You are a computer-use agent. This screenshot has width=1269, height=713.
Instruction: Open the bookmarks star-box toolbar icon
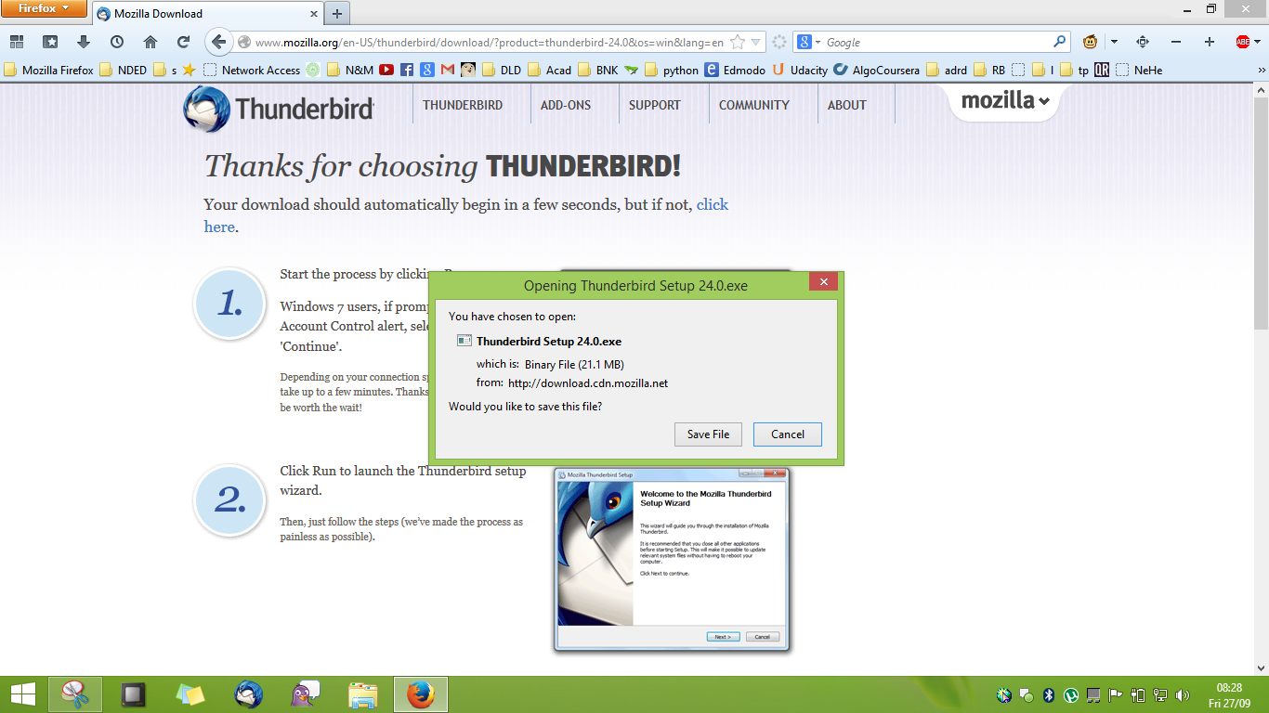[x=50, y=42]
